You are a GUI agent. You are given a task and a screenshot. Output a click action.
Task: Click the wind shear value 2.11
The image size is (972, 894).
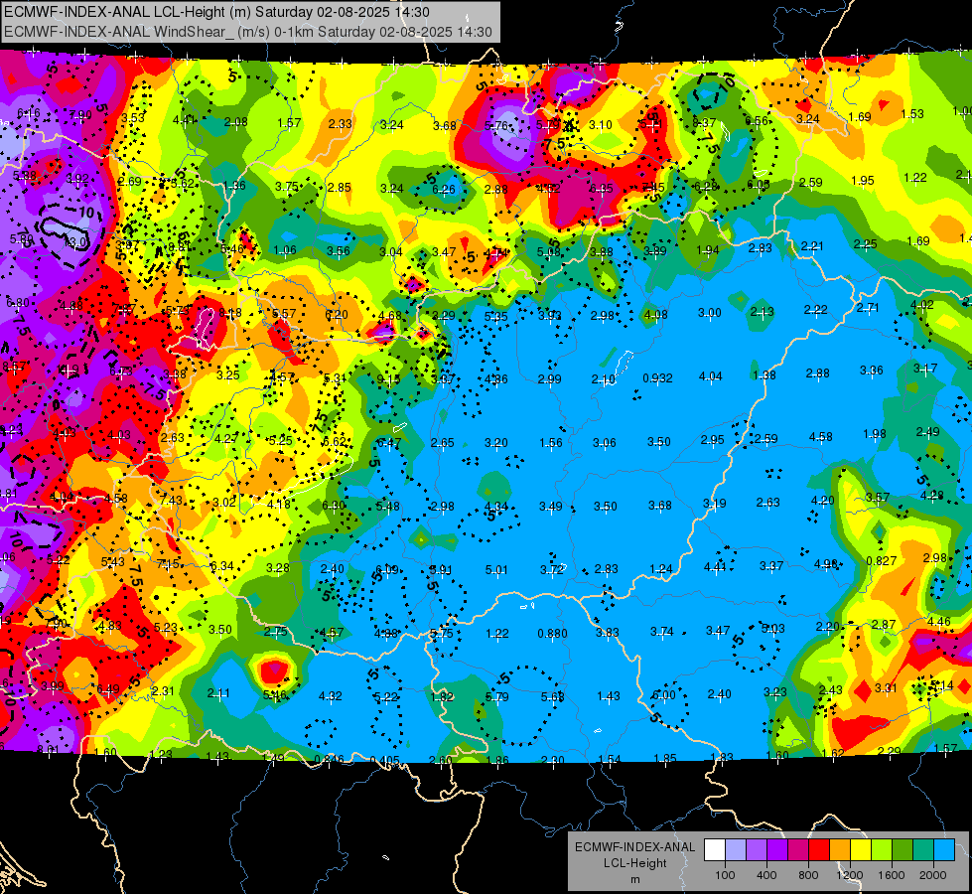coord(218,693)
